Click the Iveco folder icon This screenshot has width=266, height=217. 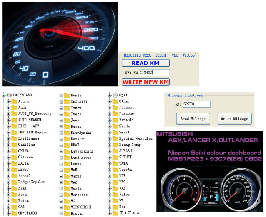point(67,114)
